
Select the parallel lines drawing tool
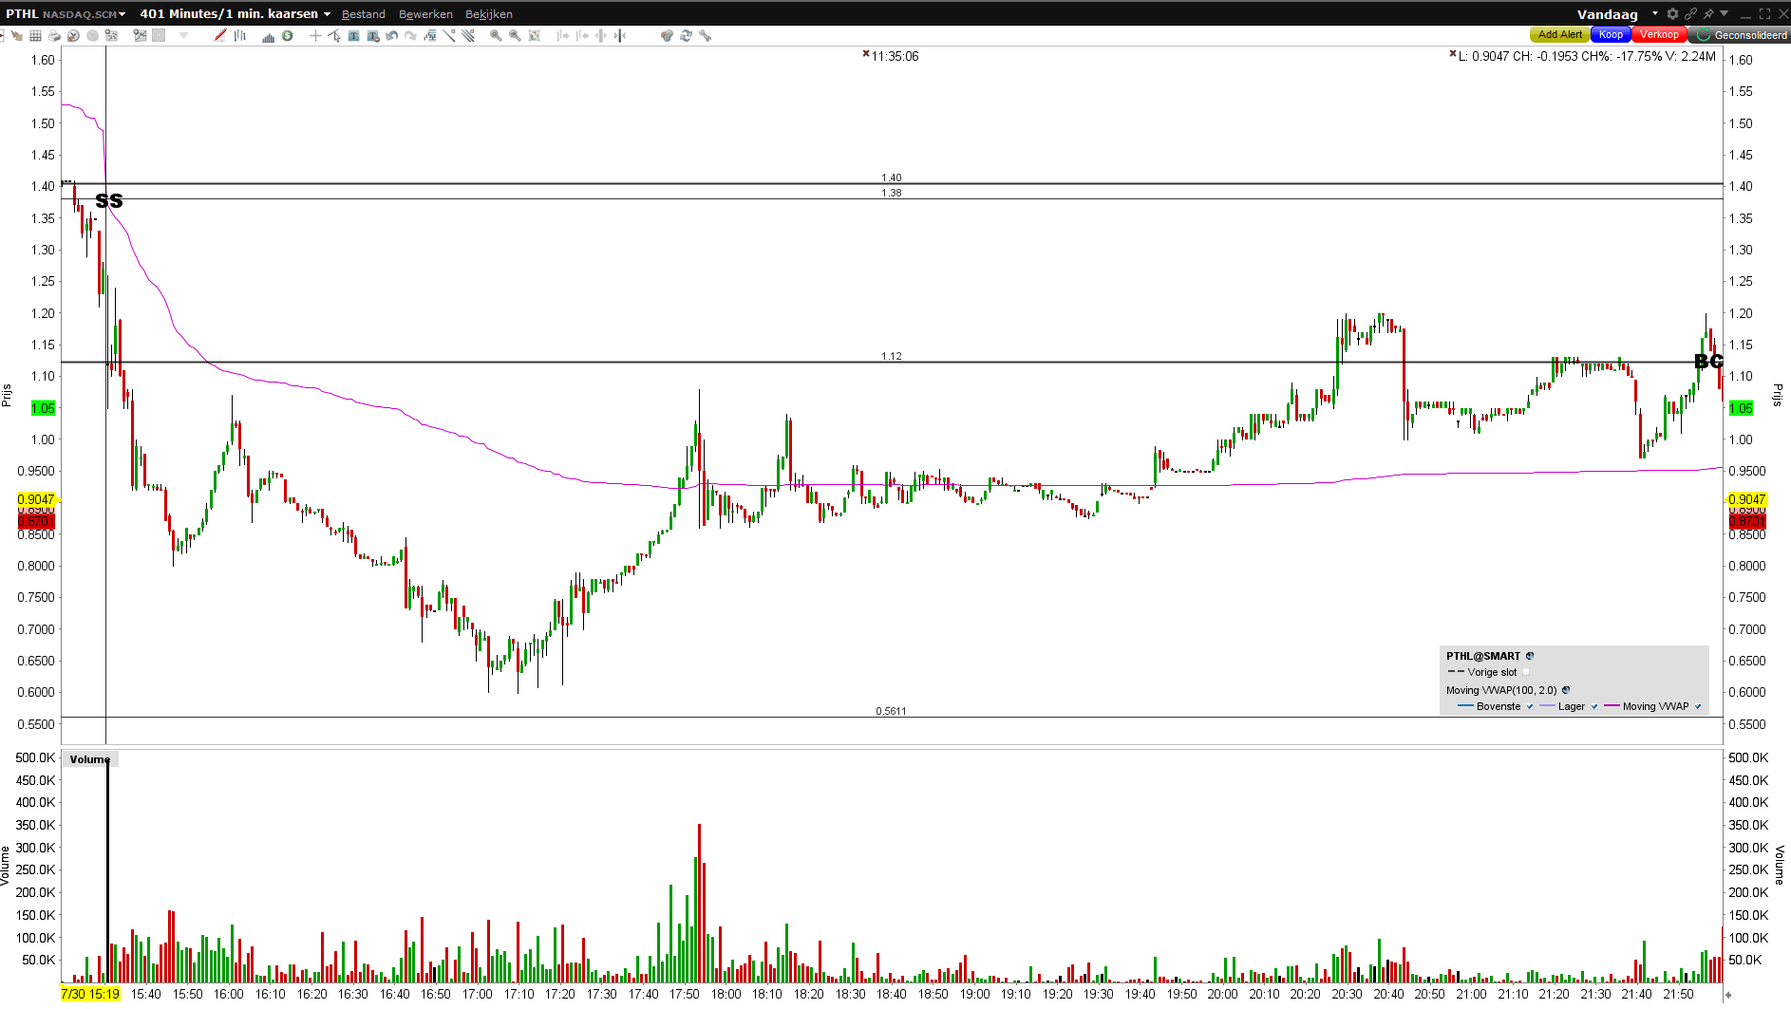pyautogui.click(x=468, y=35)
